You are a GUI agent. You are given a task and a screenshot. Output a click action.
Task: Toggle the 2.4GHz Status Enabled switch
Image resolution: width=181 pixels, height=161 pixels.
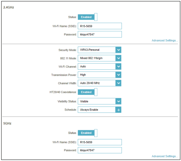(88, 17)
